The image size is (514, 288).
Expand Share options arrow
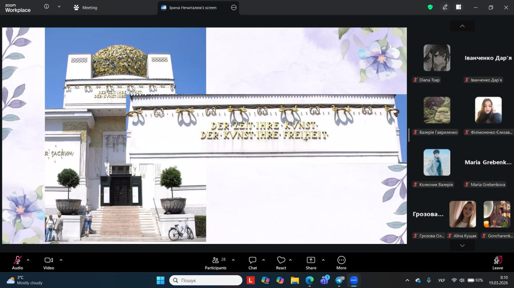[323, 260]
